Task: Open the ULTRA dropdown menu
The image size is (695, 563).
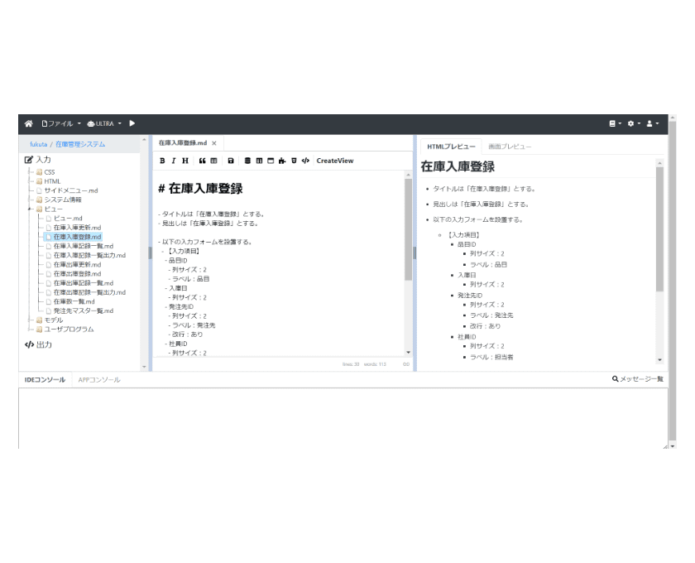Action: [104, 123]
